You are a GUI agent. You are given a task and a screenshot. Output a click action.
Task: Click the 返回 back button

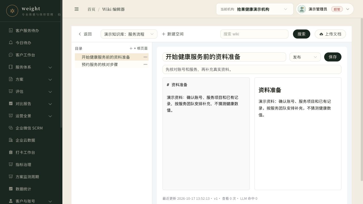[85, 34]
